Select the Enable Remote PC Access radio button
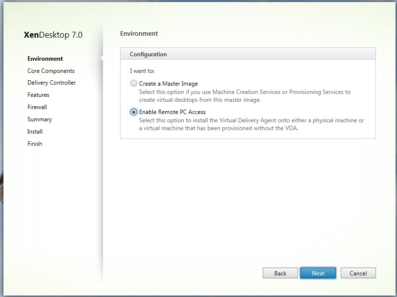Image resolution: width=397 pixels, height=297 pixels. [134, 112]
